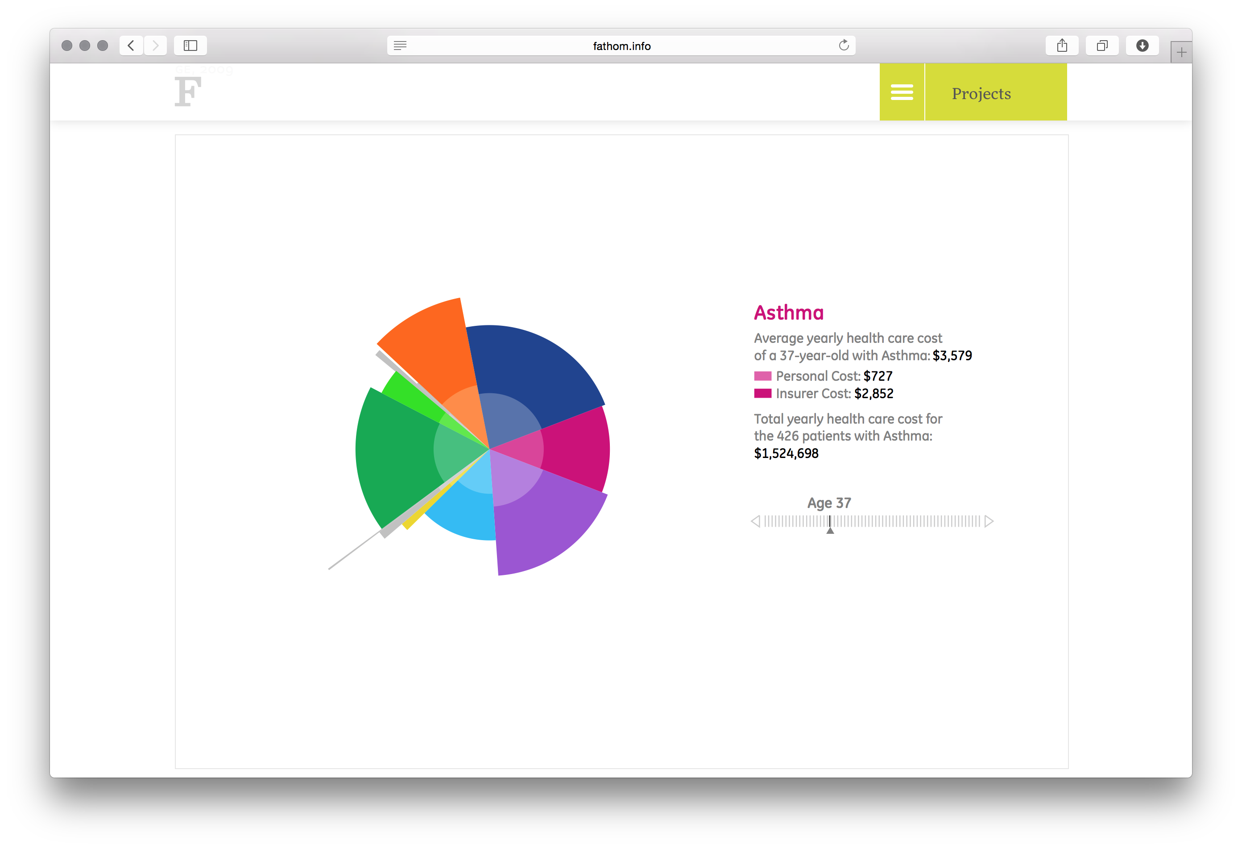Click the fathom.info address field

(x=621, y=46)
